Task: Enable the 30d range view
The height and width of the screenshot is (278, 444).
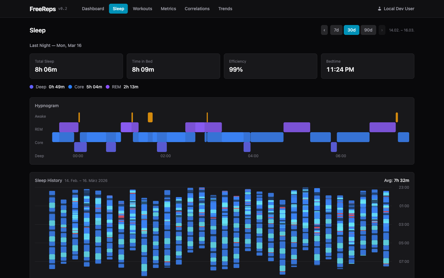Action: (351, 30)
